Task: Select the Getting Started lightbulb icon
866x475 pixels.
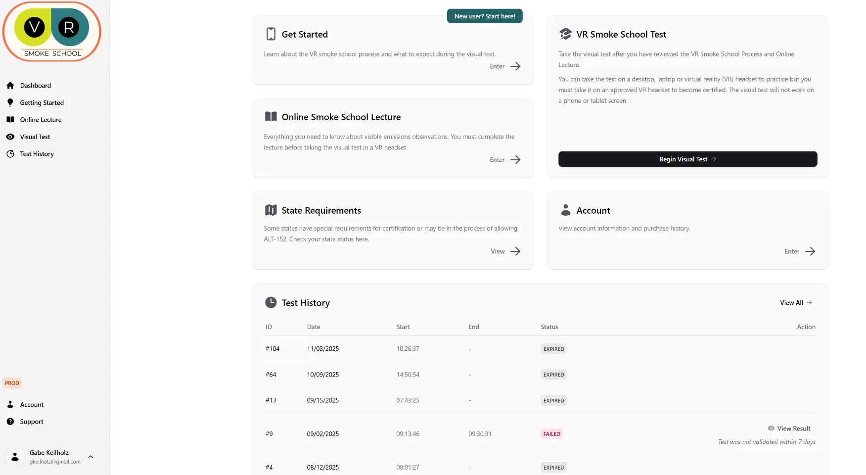Action: pyautogui.click(x=10, y=102)
